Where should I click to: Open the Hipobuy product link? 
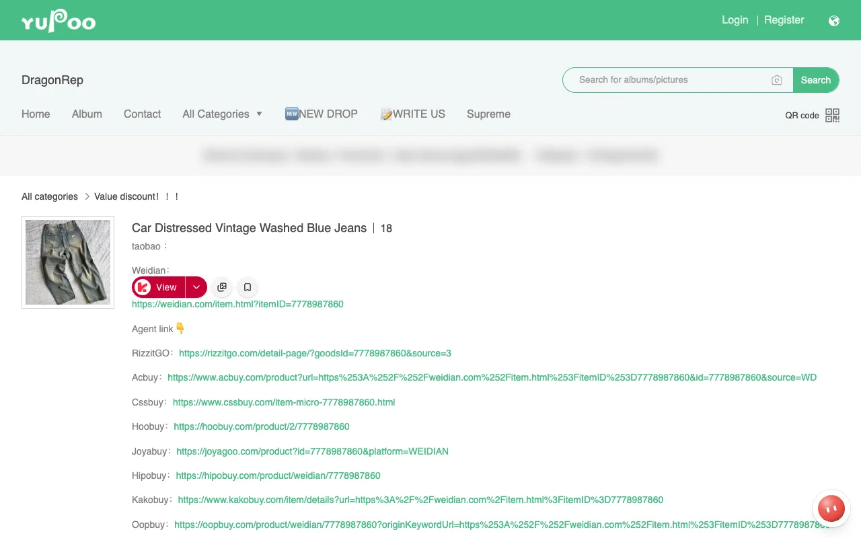(x=278, y=475)
